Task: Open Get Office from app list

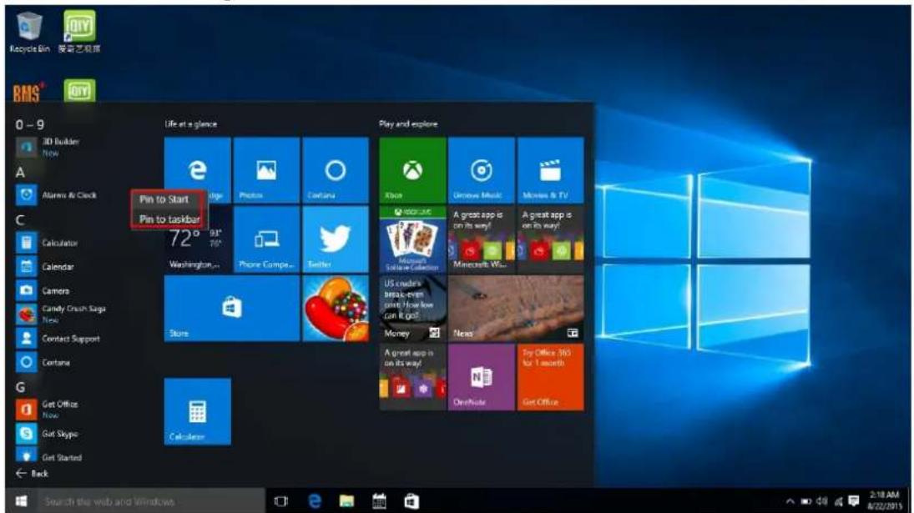Action: point(58,410)
